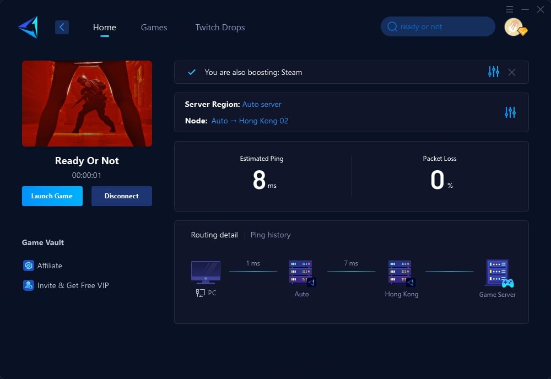Screen dimensions: 551x379
Task: Click the GearUP Booster logo
Action: click(x=29, y=27)
